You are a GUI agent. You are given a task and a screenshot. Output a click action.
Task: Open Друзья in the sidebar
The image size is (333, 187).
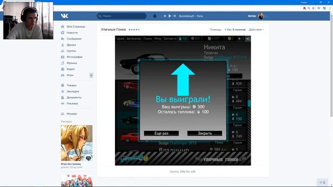click(x=71, y=45)
